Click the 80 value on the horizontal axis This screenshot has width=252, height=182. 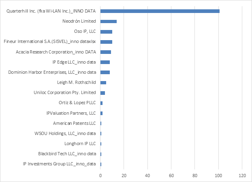point(195,176)
